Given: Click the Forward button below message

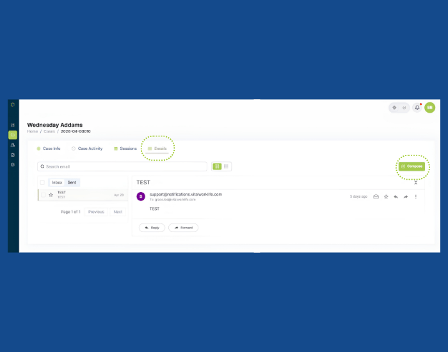Looking at the screenshot, I should (x=184, y=228).
